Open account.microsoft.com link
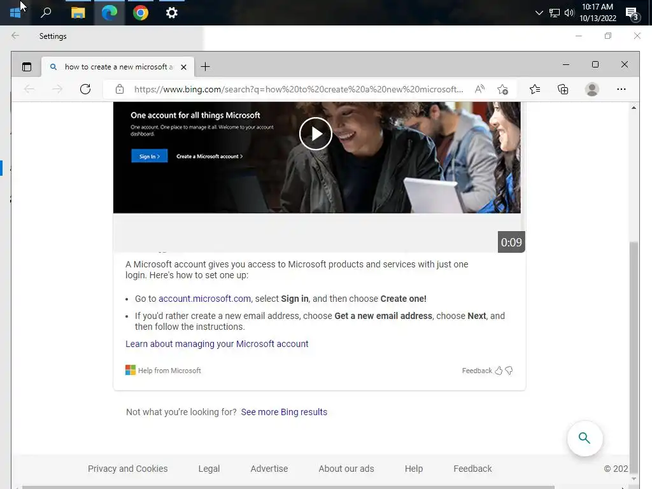Image resolution: width=652 pixels, height=489 pixels. (x=204, y=299)
